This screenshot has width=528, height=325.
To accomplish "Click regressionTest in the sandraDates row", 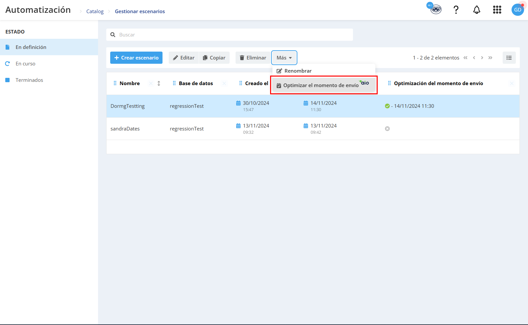I will [187, 129].
